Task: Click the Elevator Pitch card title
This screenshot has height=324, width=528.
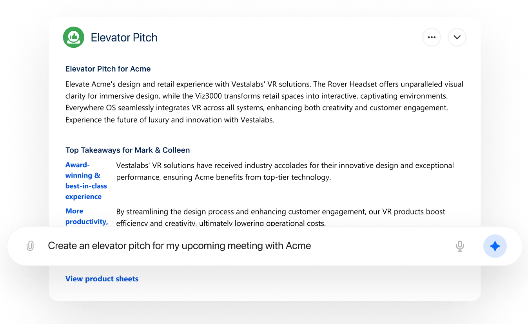Action: coord(124,38)
